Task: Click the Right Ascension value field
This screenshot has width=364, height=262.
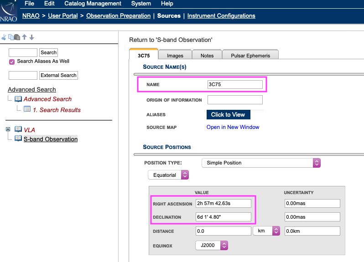Action: [x=223, y=203]
